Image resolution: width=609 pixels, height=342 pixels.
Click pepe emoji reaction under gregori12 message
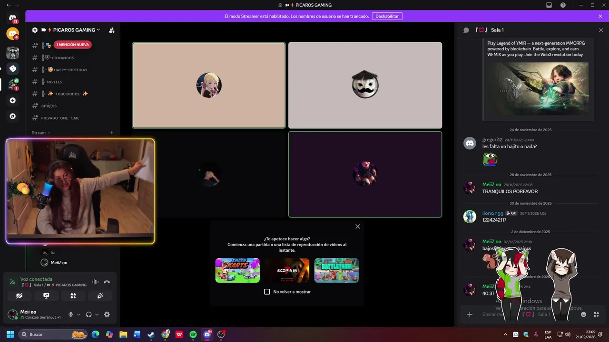click(x=490, y=159)
